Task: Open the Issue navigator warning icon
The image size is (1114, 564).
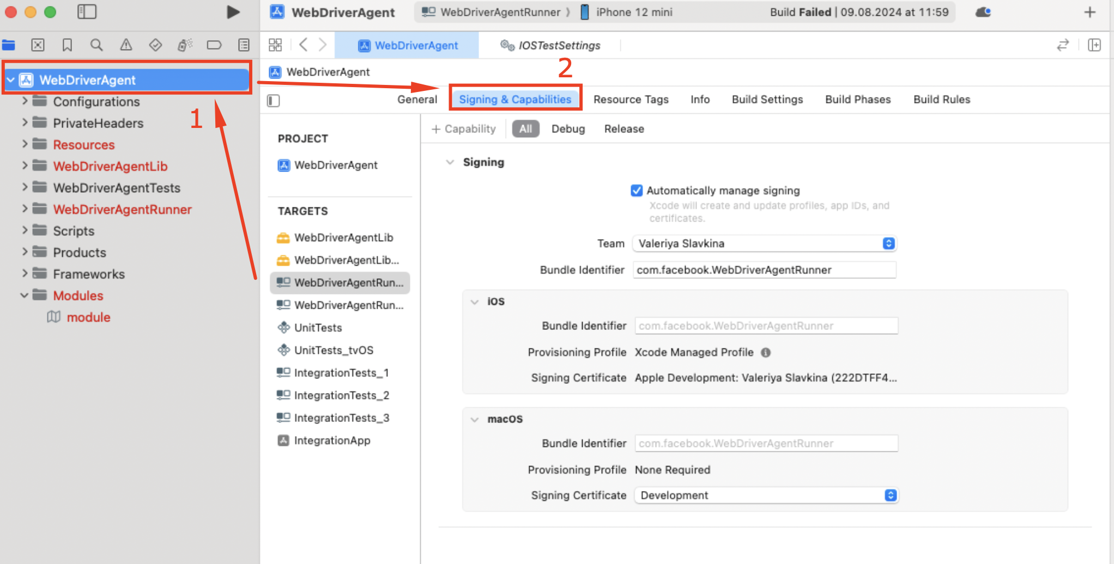Action: 126,45
